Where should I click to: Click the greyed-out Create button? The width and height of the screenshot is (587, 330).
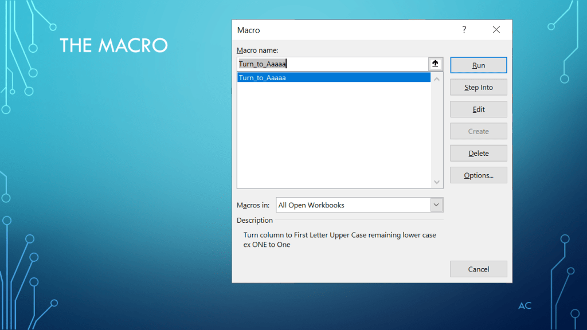(x=478, y=131)
